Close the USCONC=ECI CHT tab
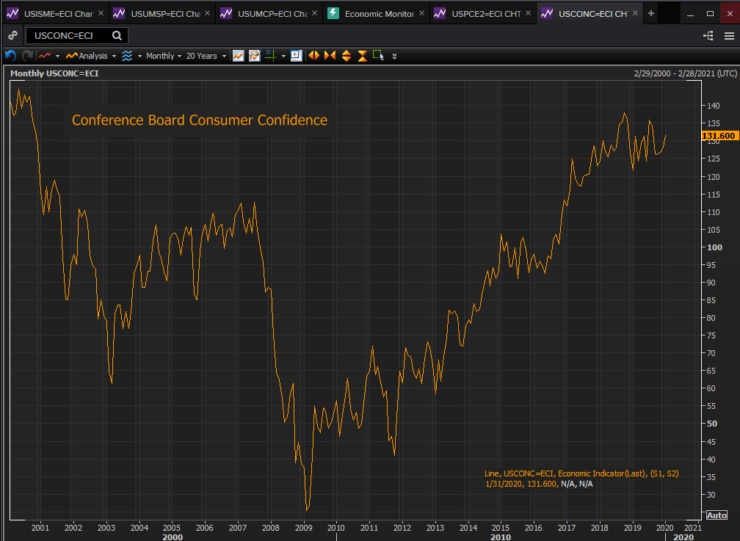This screenshot has width=740, height=541. pos(635,13)
